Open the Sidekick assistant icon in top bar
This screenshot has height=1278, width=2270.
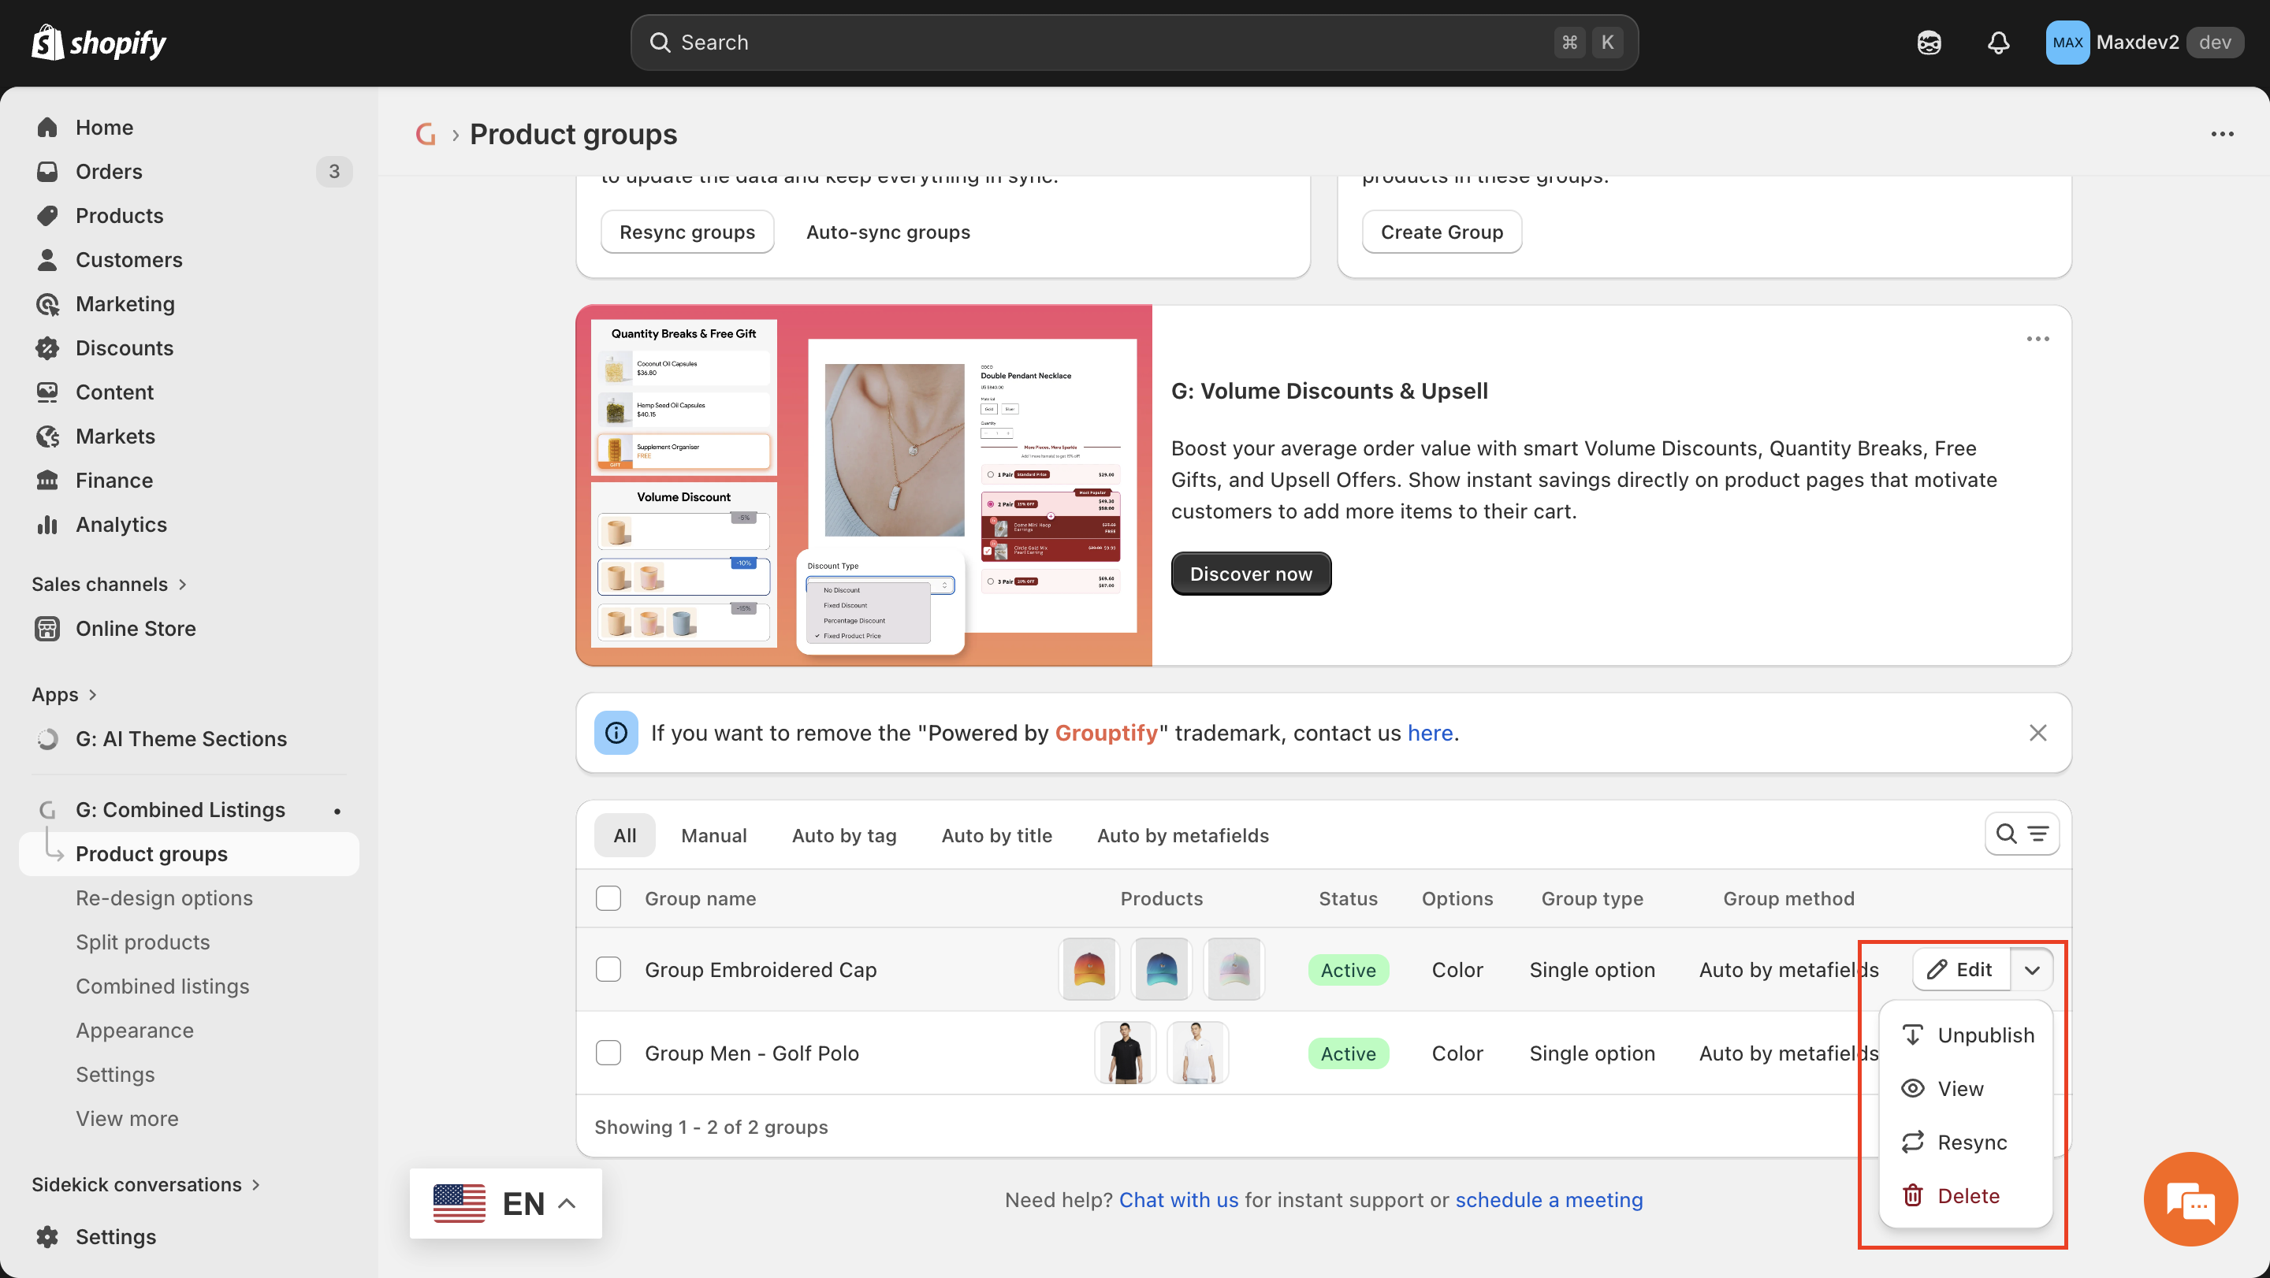1929,43
